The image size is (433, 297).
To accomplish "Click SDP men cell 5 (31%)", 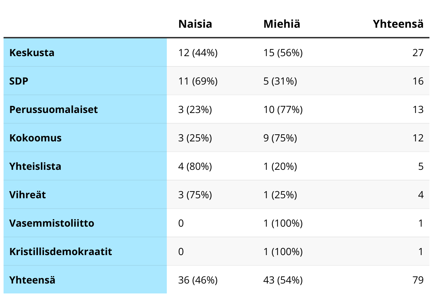I will click(280, 81).
